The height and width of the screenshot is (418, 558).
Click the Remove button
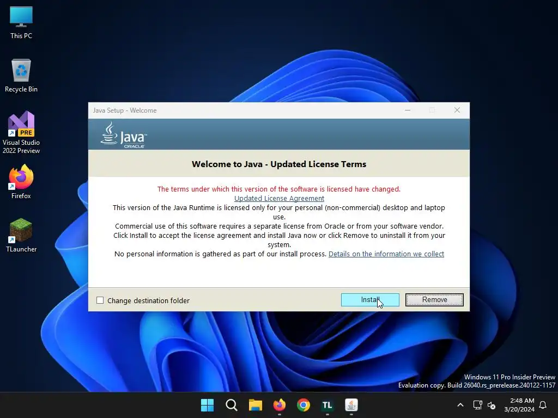coord(434,300)
